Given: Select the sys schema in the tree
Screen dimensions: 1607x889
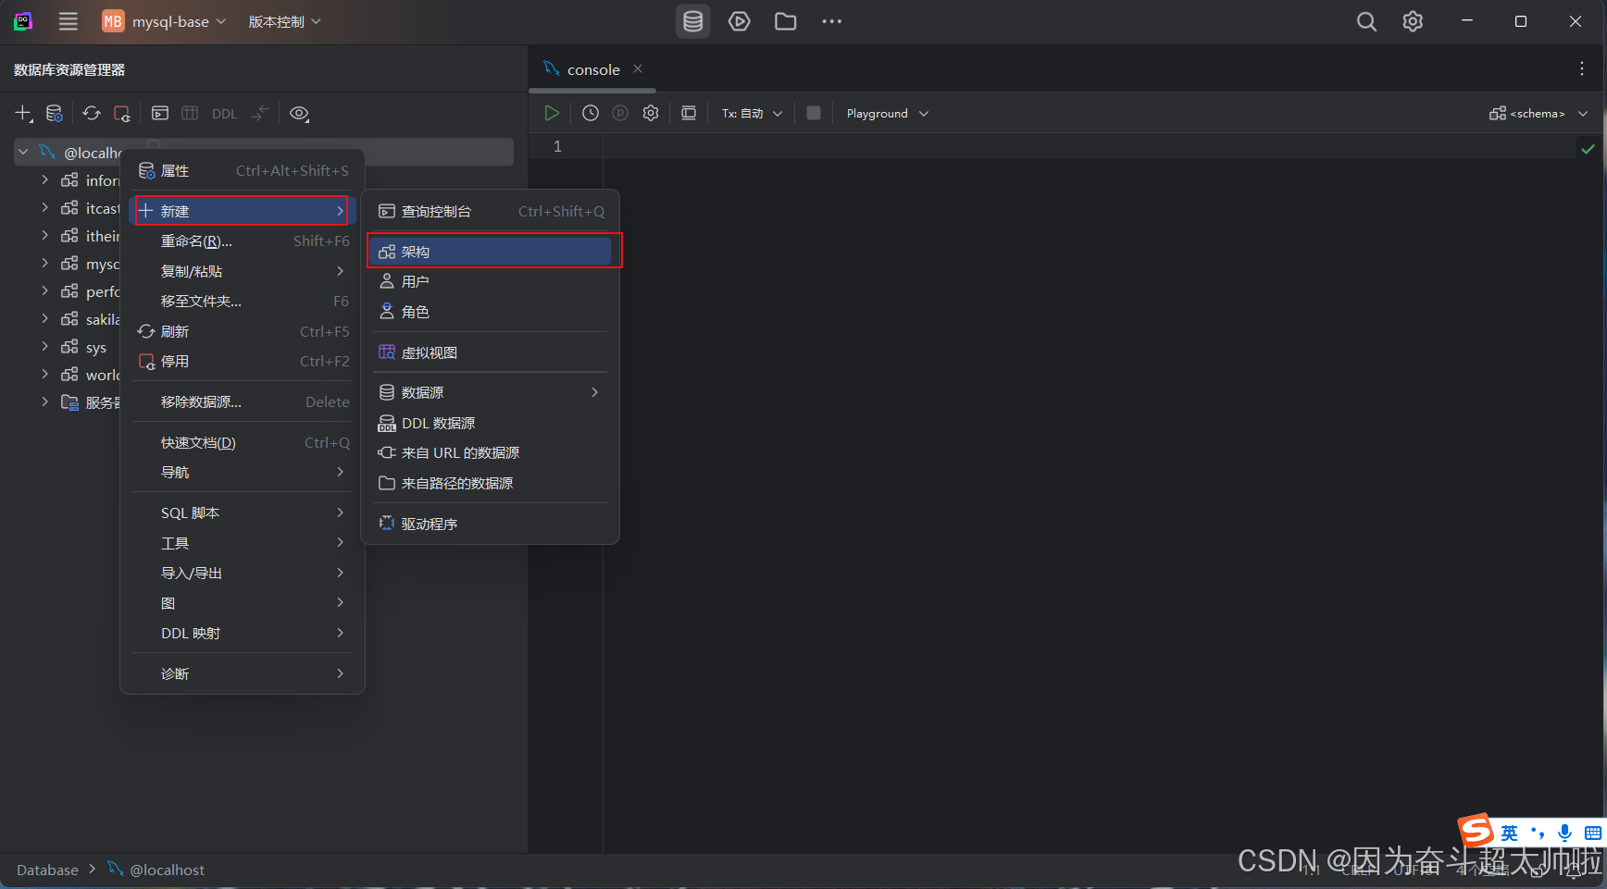Looking at the screenshot, I should click(96, 348).
